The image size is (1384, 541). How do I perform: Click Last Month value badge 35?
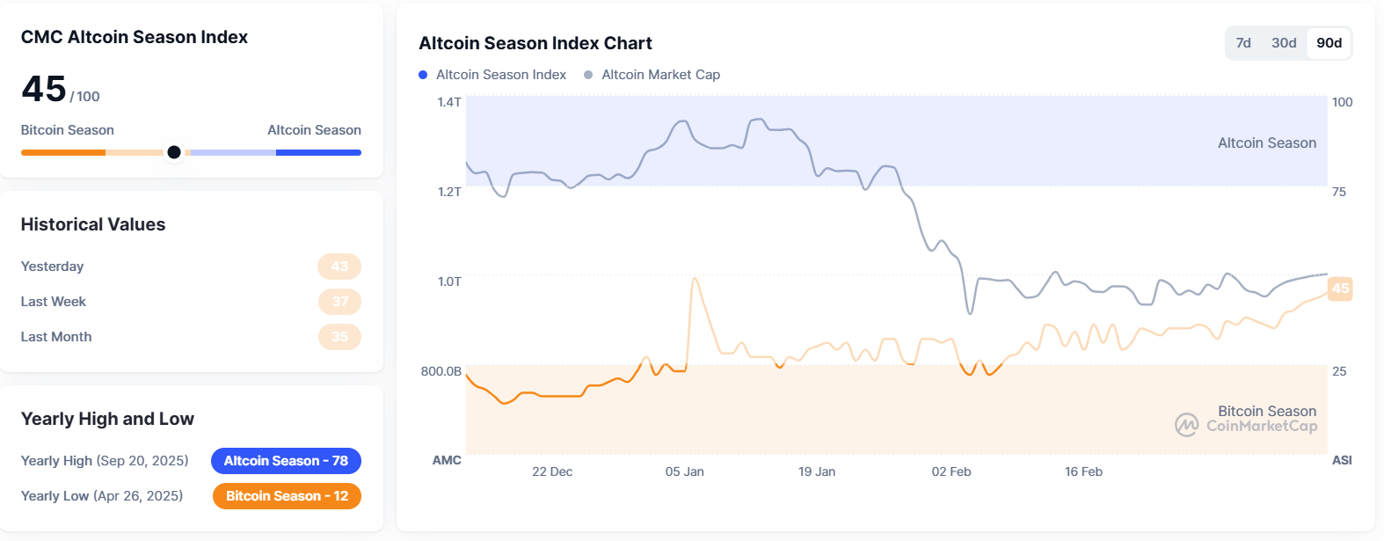pyautogui.click(x=339, y=337)
